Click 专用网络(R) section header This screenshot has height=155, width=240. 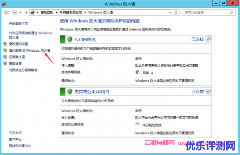(86, 39)
